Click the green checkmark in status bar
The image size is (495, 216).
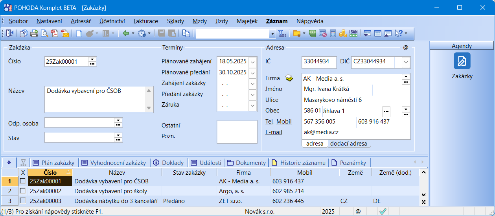pos(383,212)
